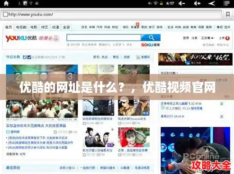
Task: Open the 体育 channel link
Action: [x=92, y=27]
